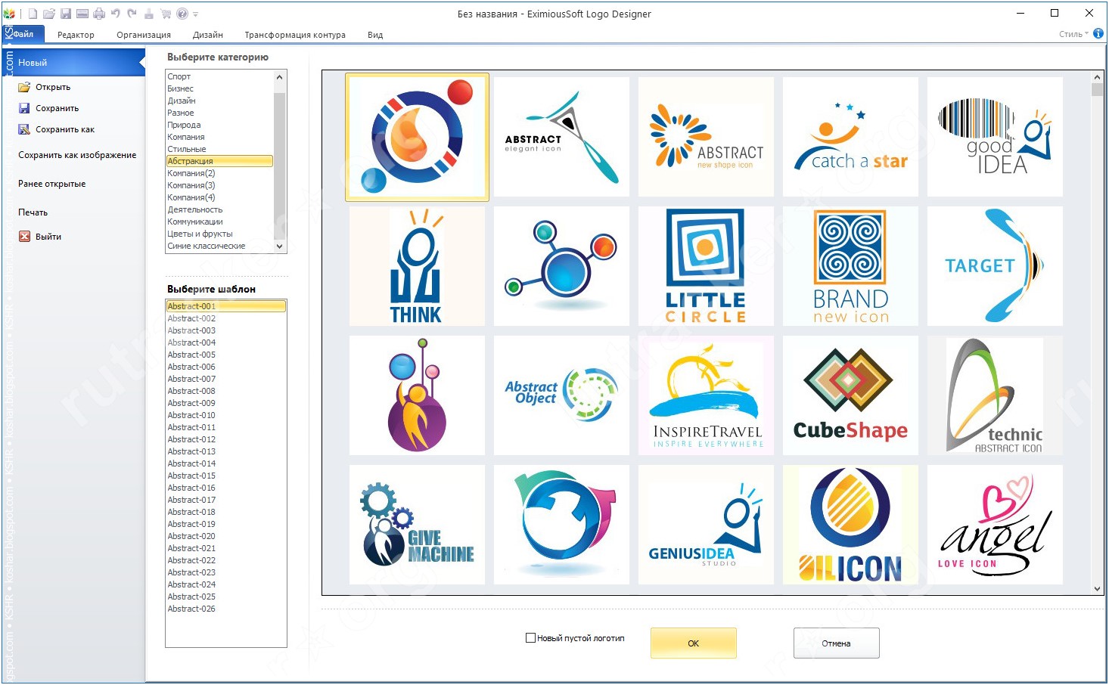Expand the Стиль dropdown
This screenshot has height=685, width=1109.
pyautogui.click(x=1073, y=34)
